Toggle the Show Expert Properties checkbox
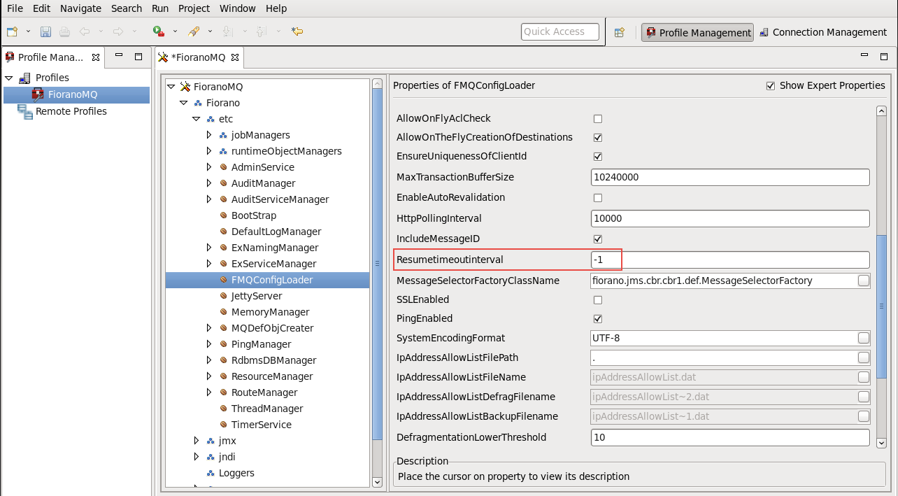Screen dimensions: 898x496 [771, 85]
